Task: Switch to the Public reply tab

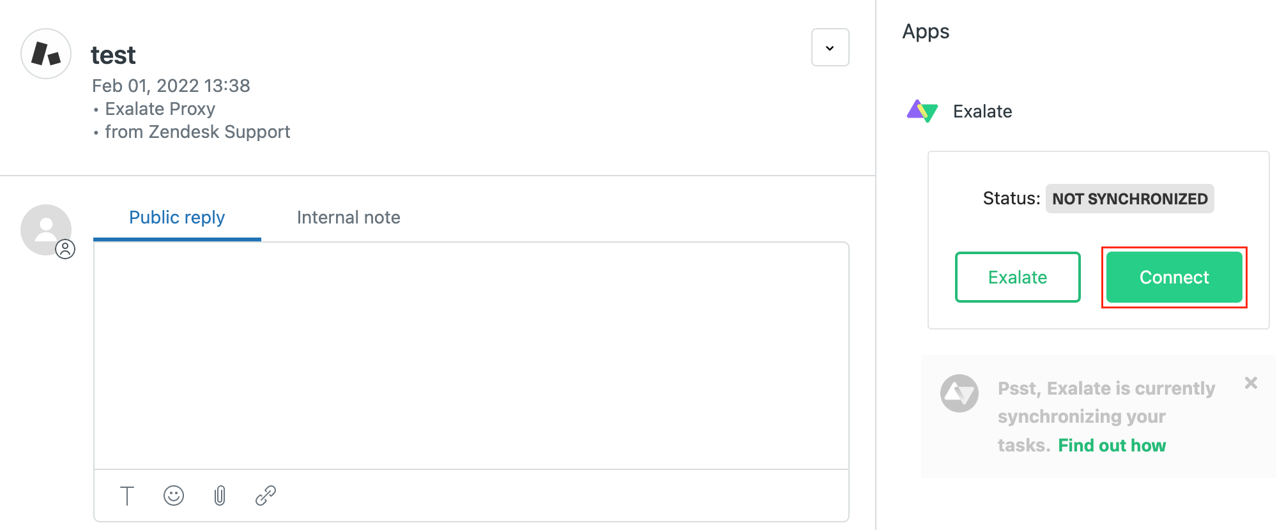Action: (x=177, y=218)
